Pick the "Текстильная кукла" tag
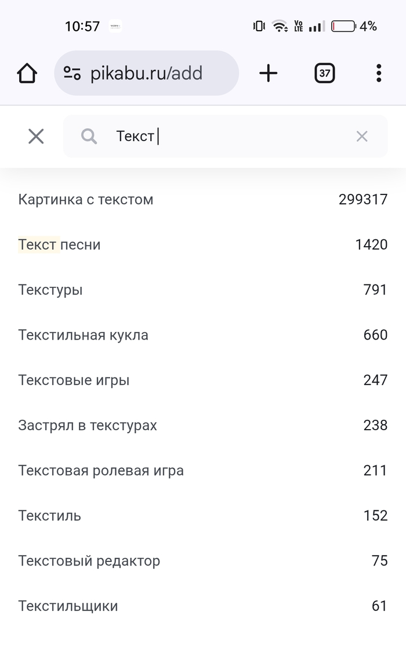The width and height of the screenshot is (406, 670). point(84,335)
